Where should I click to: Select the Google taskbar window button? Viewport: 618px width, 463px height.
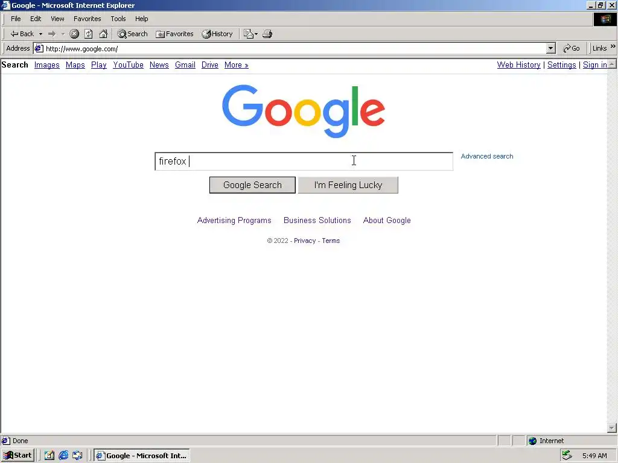click(142, 456)
